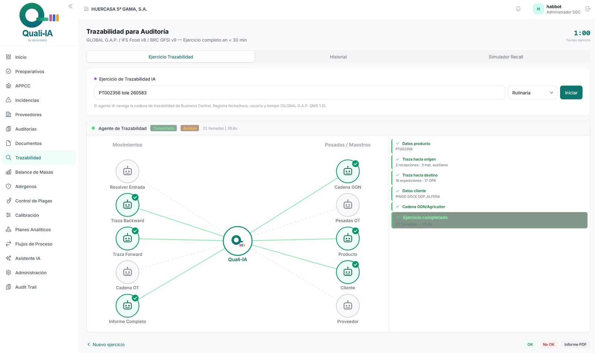Click the product and lot input field

pos(299,93)
